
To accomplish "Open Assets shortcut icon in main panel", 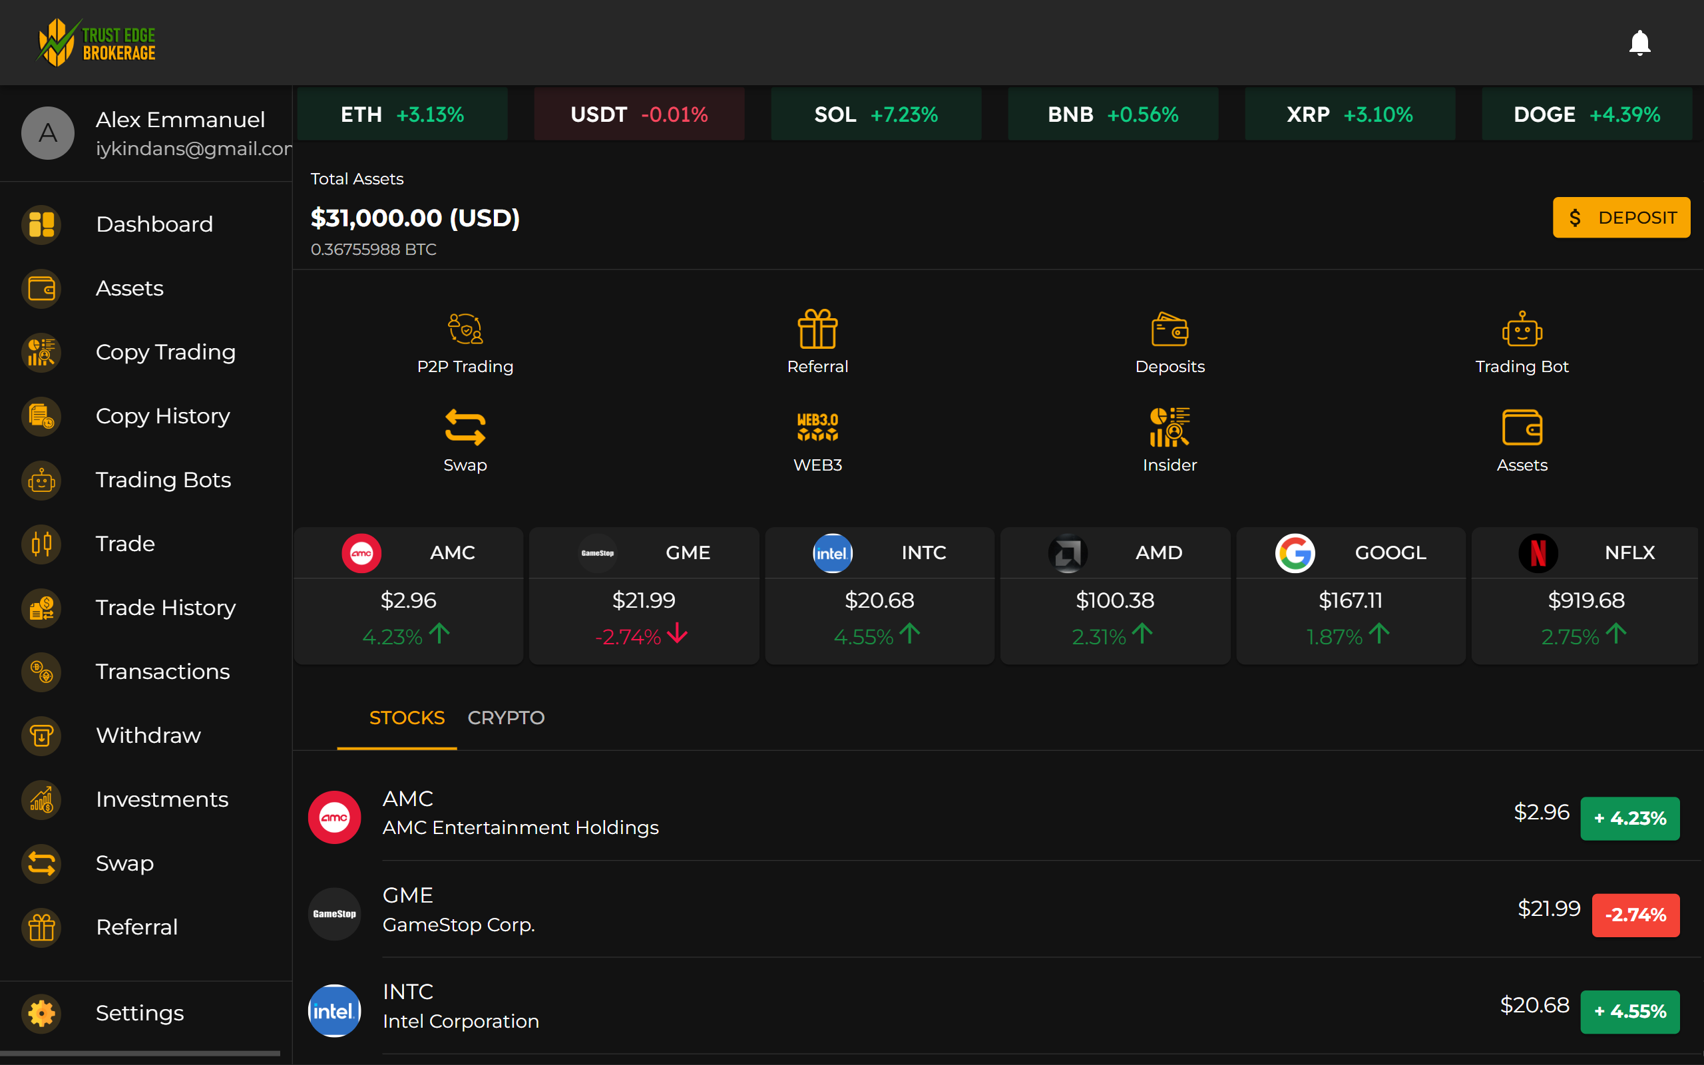I will coord(1522,427).
